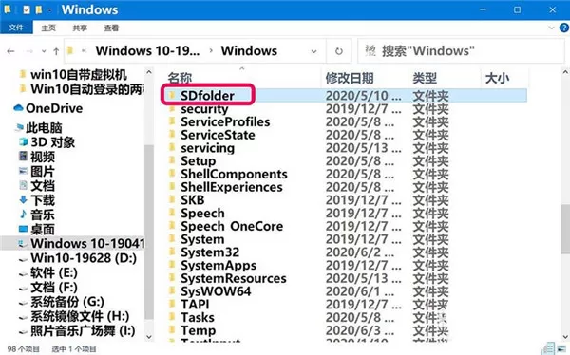Screen dimensions: 570x355
Task: Click the 搜索"Windows" search box
Action: [461, 51]
